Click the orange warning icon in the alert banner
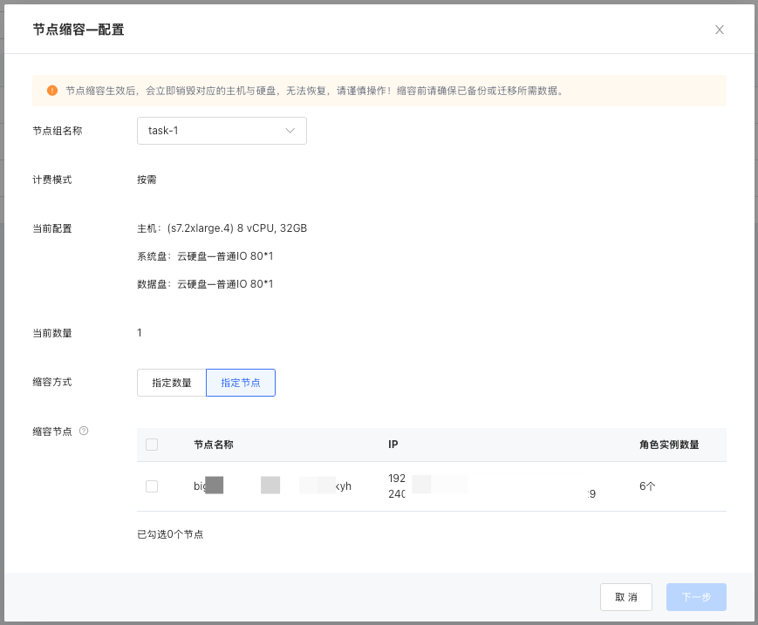The height and width of the screenshot is (625, 758). 52,90
